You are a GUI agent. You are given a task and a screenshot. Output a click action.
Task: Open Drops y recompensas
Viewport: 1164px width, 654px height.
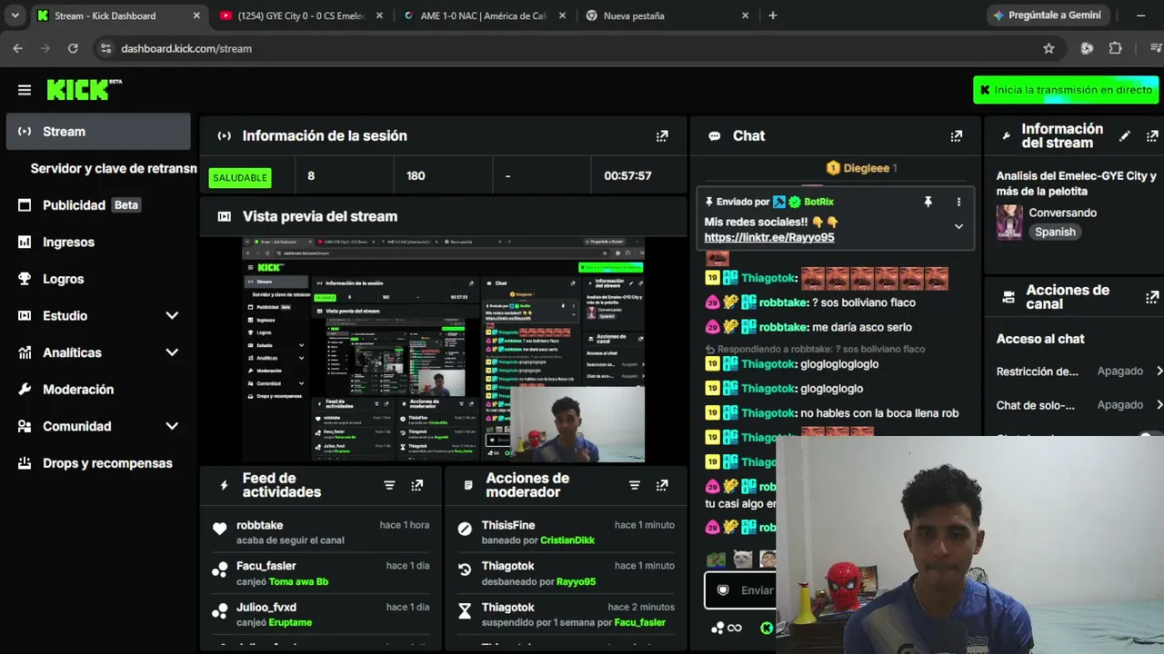[x=98, y=463]
